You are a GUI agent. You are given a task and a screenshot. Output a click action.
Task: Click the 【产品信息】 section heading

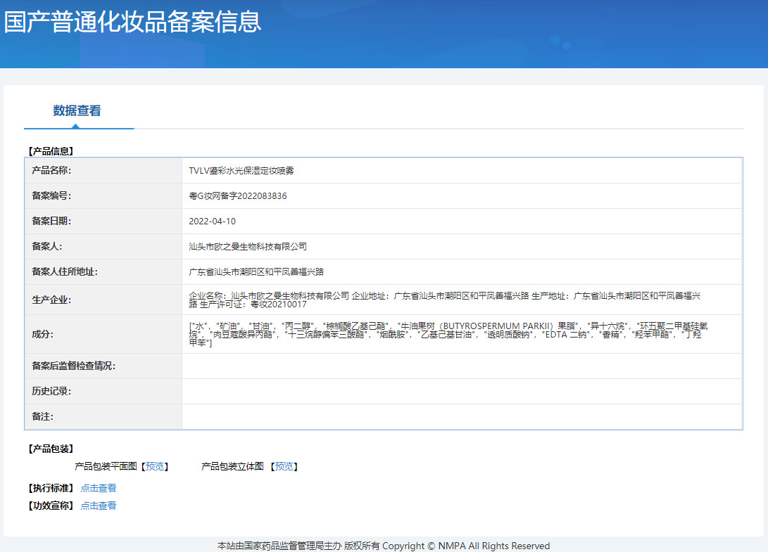(x=51, y=151)
